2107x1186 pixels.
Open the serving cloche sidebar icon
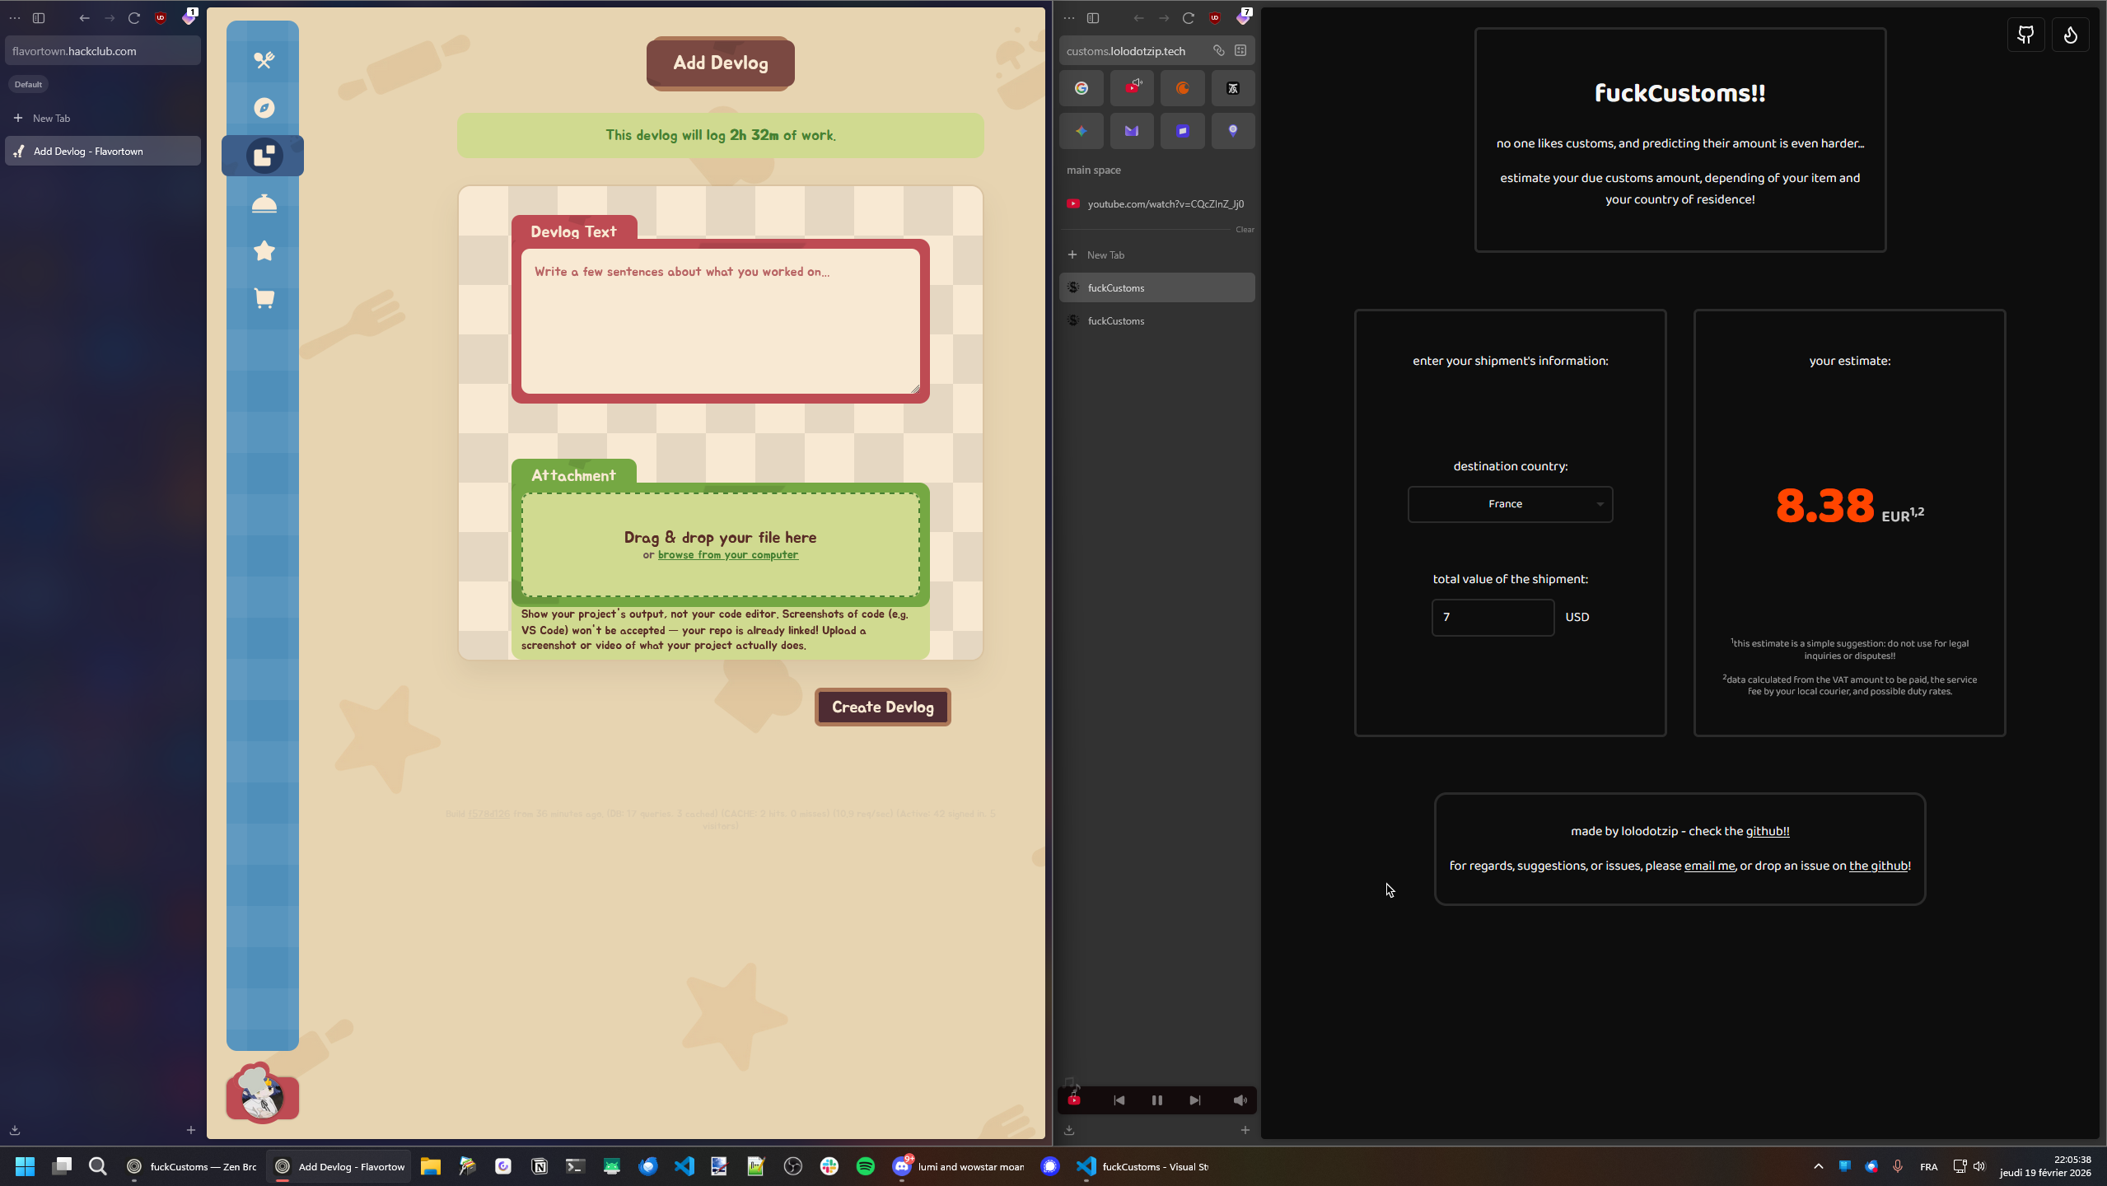[264, 203]
